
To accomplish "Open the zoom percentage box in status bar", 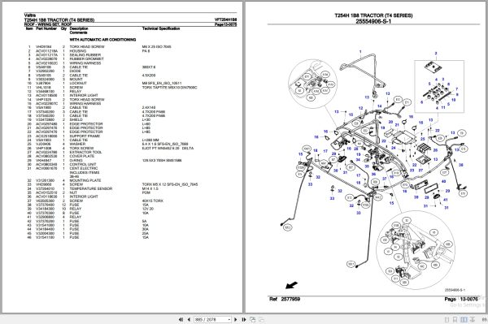I will (x=484, y=319).
